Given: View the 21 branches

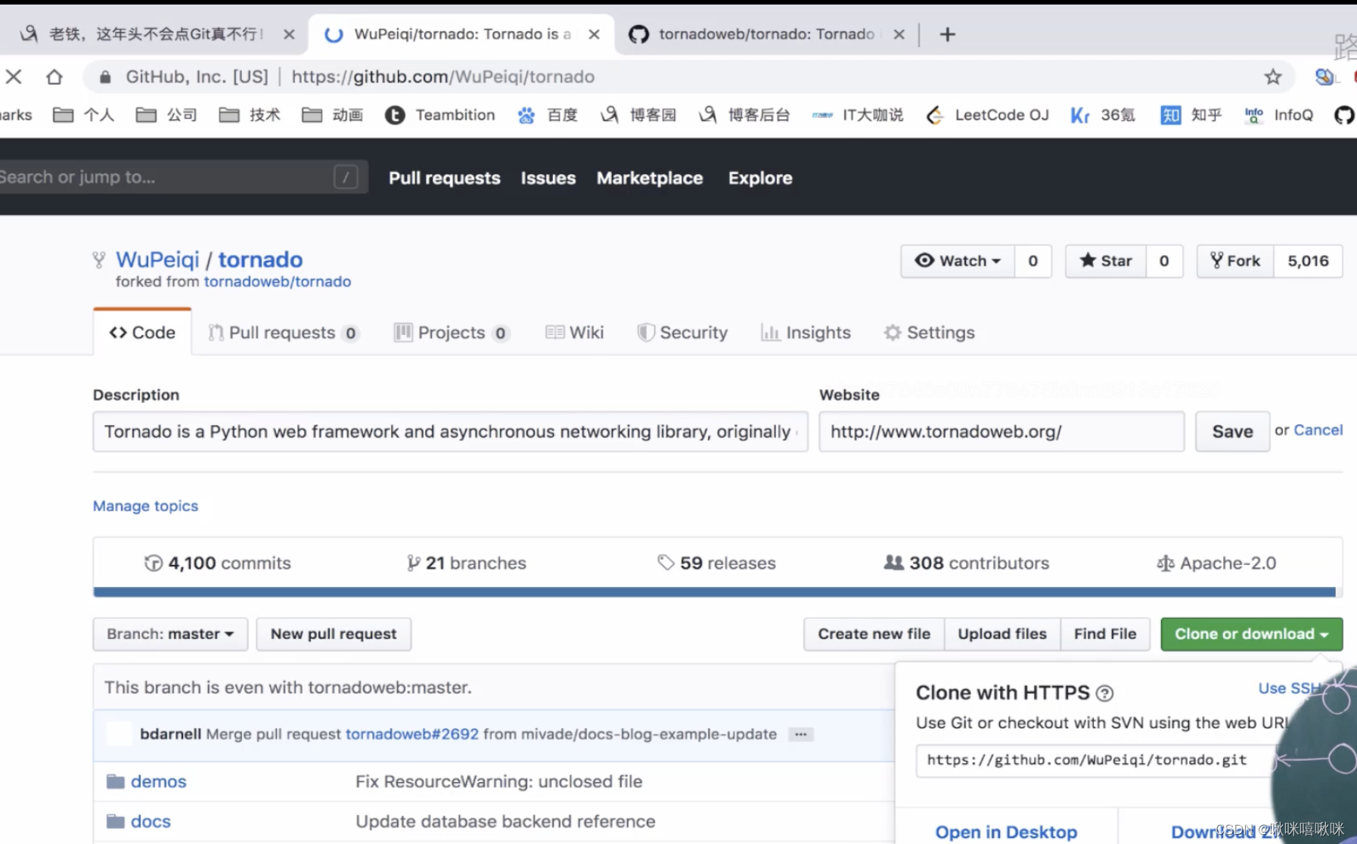Looking at the screenshot, I should [x=466, y=563].
